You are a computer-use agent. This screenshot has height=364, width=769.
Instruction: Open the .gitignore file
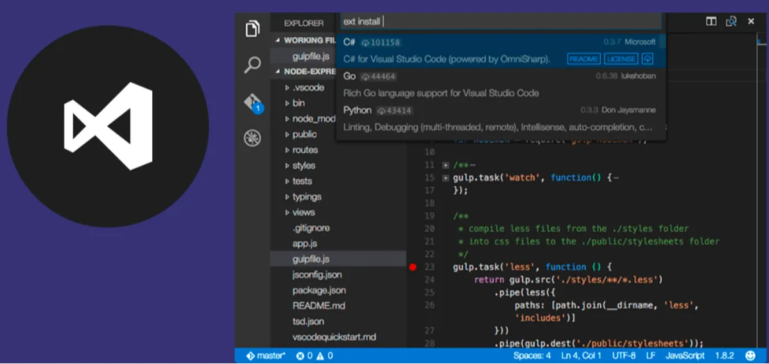(311, 228)
